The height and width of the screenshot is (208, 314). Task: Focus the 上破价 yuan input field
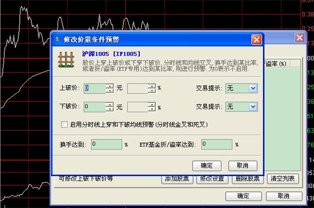(x=95, y=88)
